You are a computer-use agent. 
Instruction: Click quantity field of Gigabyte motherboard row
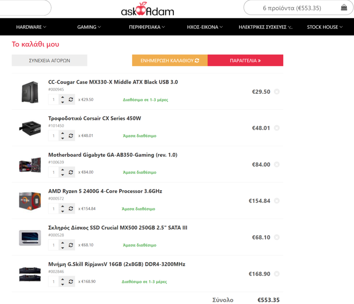click(54, 172)
